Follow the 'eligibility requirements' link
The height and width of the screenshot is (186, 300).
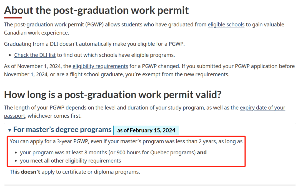click(x=100, y=66)
